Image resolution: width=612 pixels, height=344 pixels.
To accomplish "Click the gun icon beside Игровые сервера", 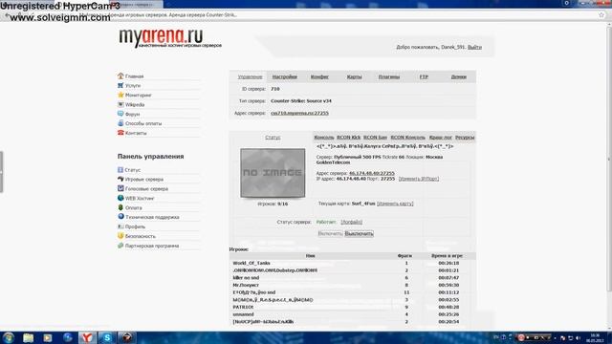I will point(120,179).
